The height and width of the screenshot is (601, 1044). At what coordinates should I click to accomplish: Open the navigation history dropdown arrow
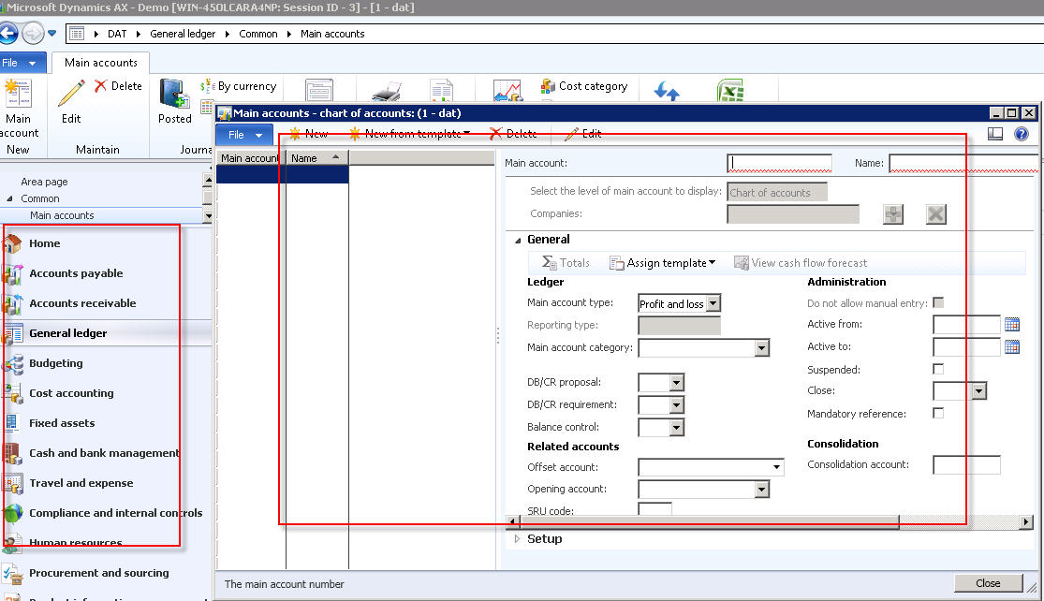(51, 34)
